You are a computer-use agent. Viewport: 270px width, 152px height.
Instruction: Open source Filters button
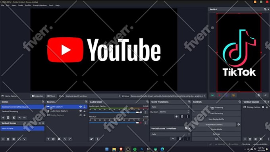click(51, 96)
